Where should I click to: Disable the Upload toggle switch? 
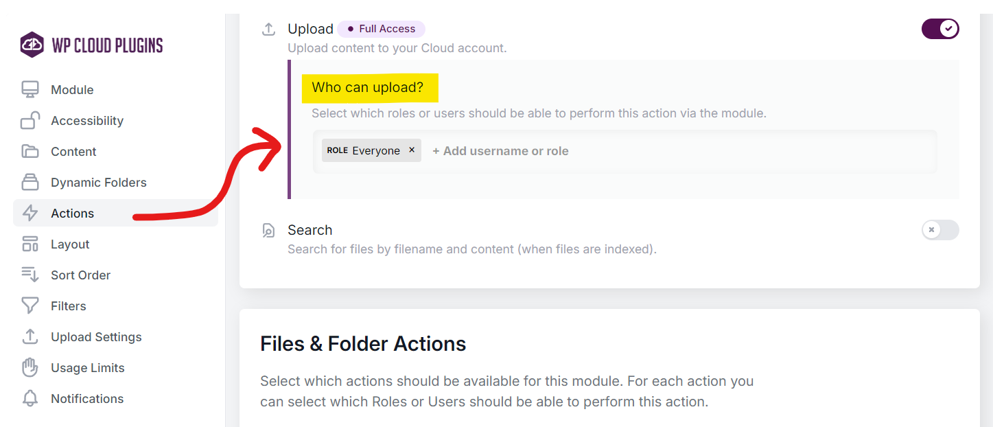(939, 29)
